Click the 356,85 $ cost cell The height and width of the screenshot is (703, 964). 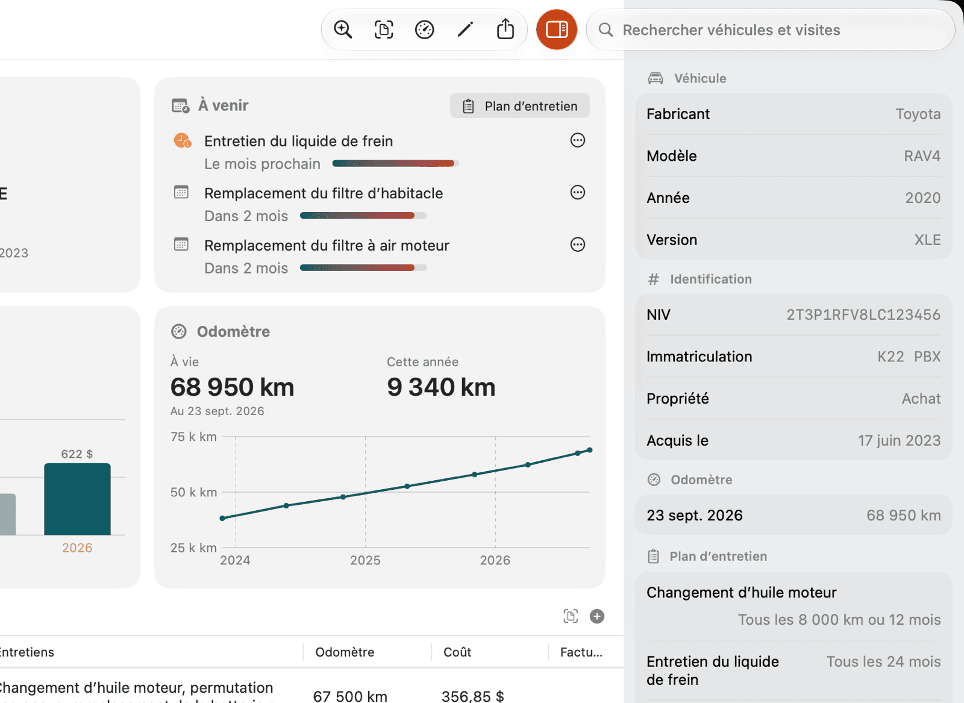(473, 696)
